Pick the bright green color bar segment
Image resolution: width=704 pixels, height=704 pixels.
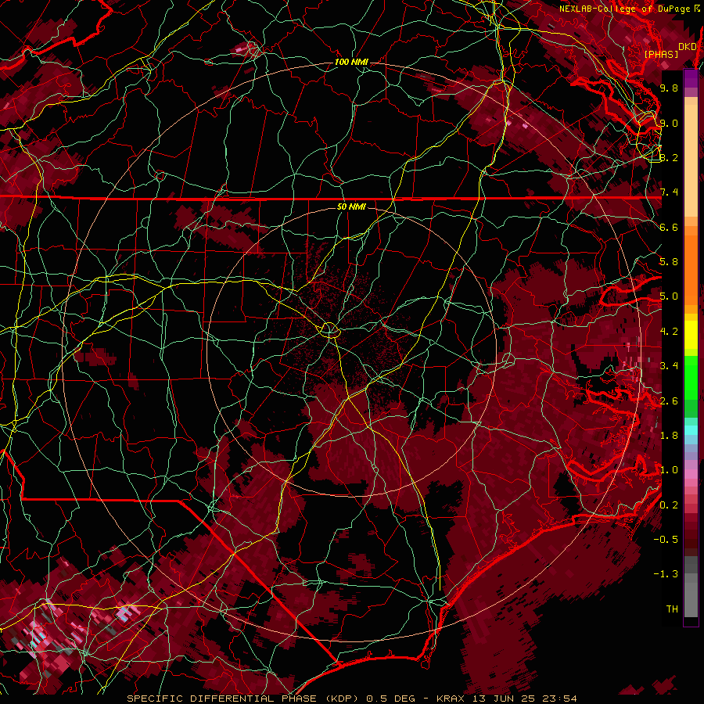(x=691, y=377)
